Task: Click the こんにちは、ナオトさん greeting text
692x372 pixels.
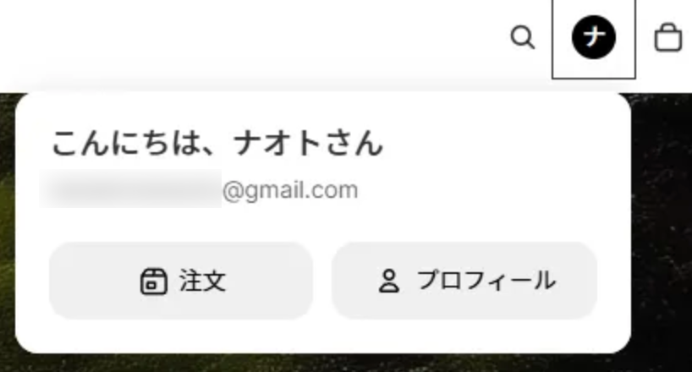Action: click(x=217, y=144)
